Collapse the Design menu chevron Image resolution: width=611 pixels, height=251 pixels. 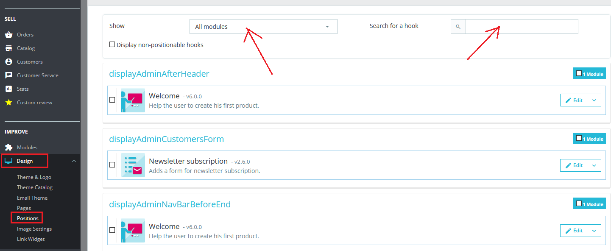(74, 161)
